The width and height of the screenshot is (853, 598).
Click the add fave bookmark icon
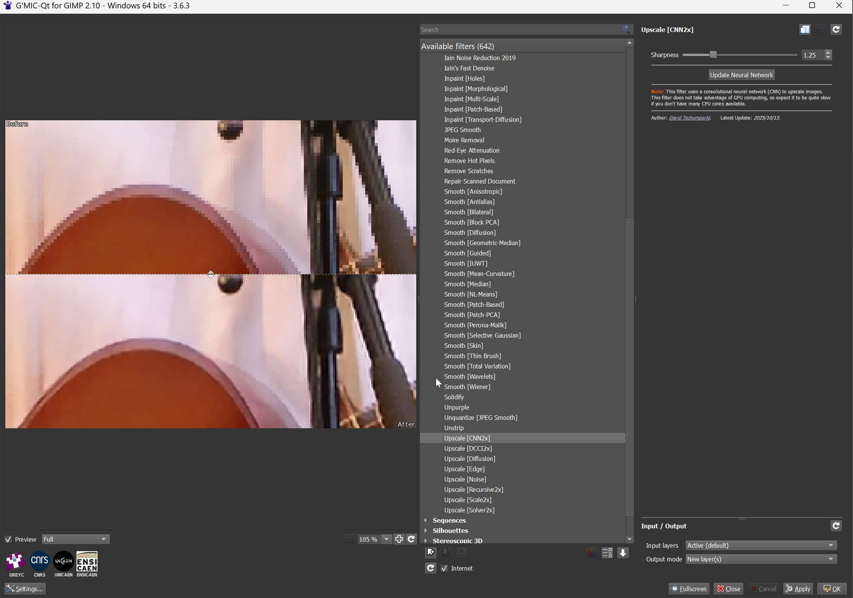point(431,553)
